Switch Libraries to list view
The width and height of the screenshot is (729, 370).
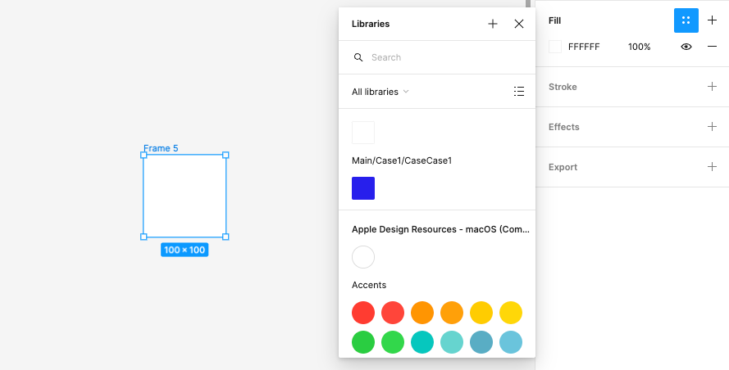point(519,92)
